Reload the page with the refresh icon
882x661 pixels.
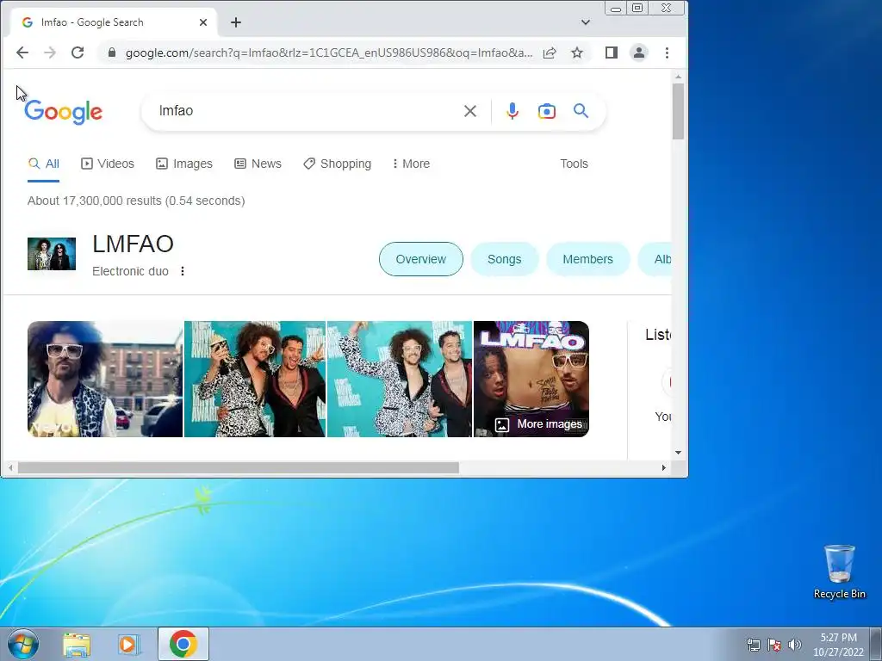78,53
